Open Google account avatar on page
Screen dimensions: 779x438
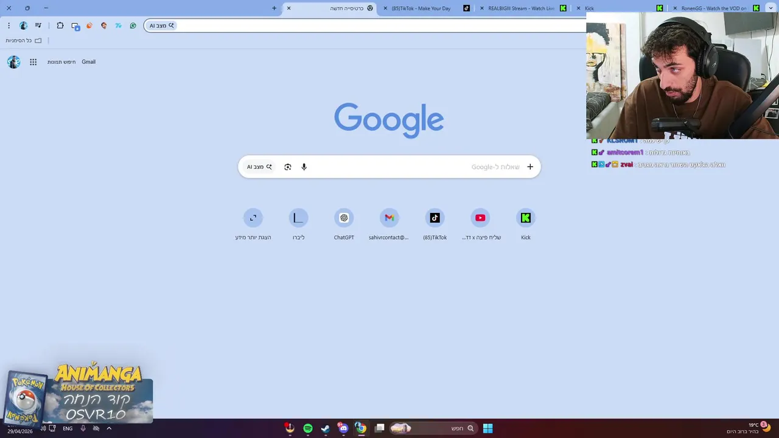[x=14, y=62]
